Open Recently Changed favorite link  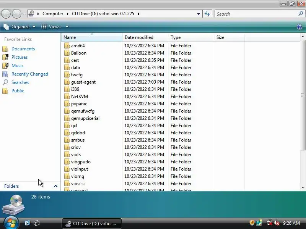(x=30, y=74)
